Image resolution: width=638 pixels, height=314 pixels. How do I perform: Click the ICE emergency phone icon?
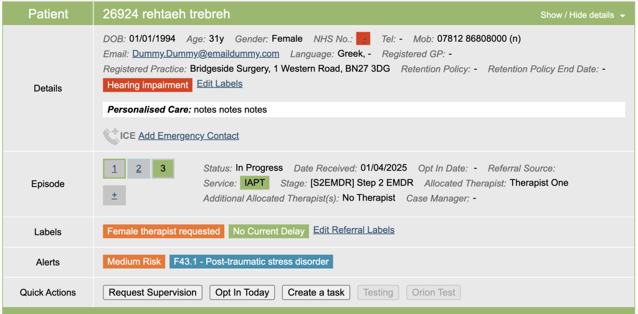[x=112, y=136]
